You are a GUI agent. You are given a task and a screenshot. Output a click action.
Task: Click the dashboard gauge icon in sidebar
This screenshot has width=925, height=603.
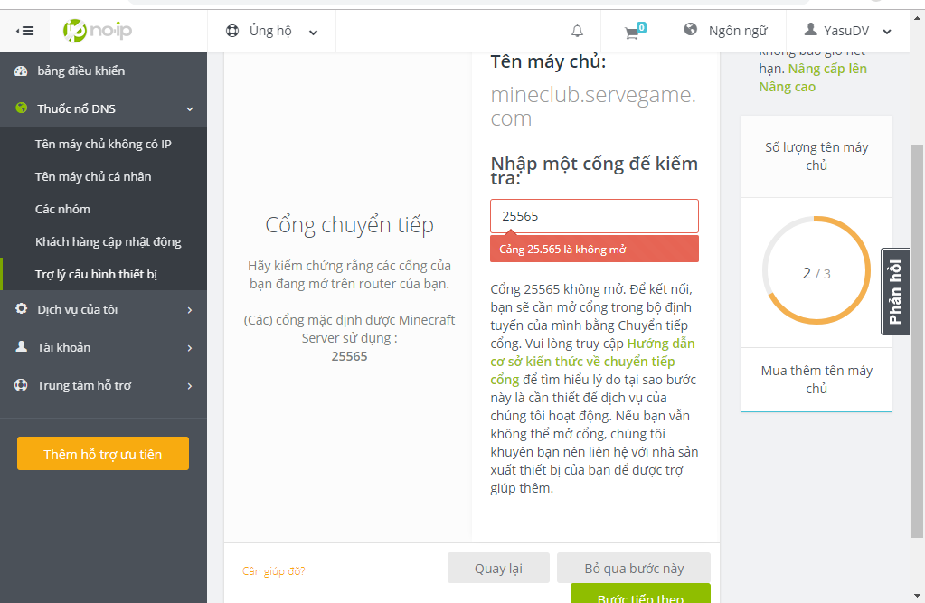(x=21, y=71)
